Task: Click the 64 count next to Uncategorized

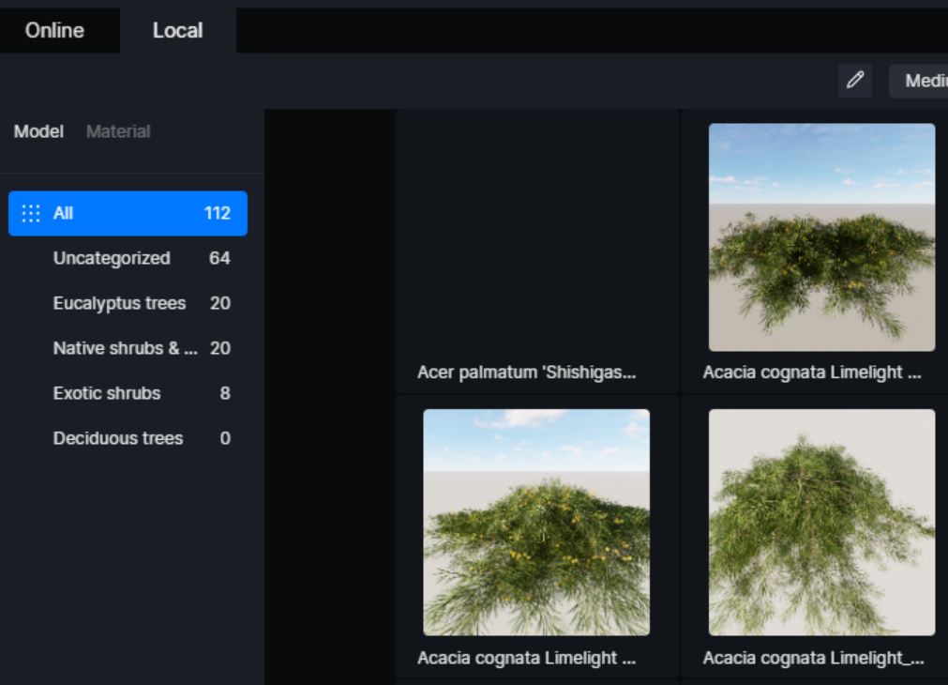Action: pos(219,258)
